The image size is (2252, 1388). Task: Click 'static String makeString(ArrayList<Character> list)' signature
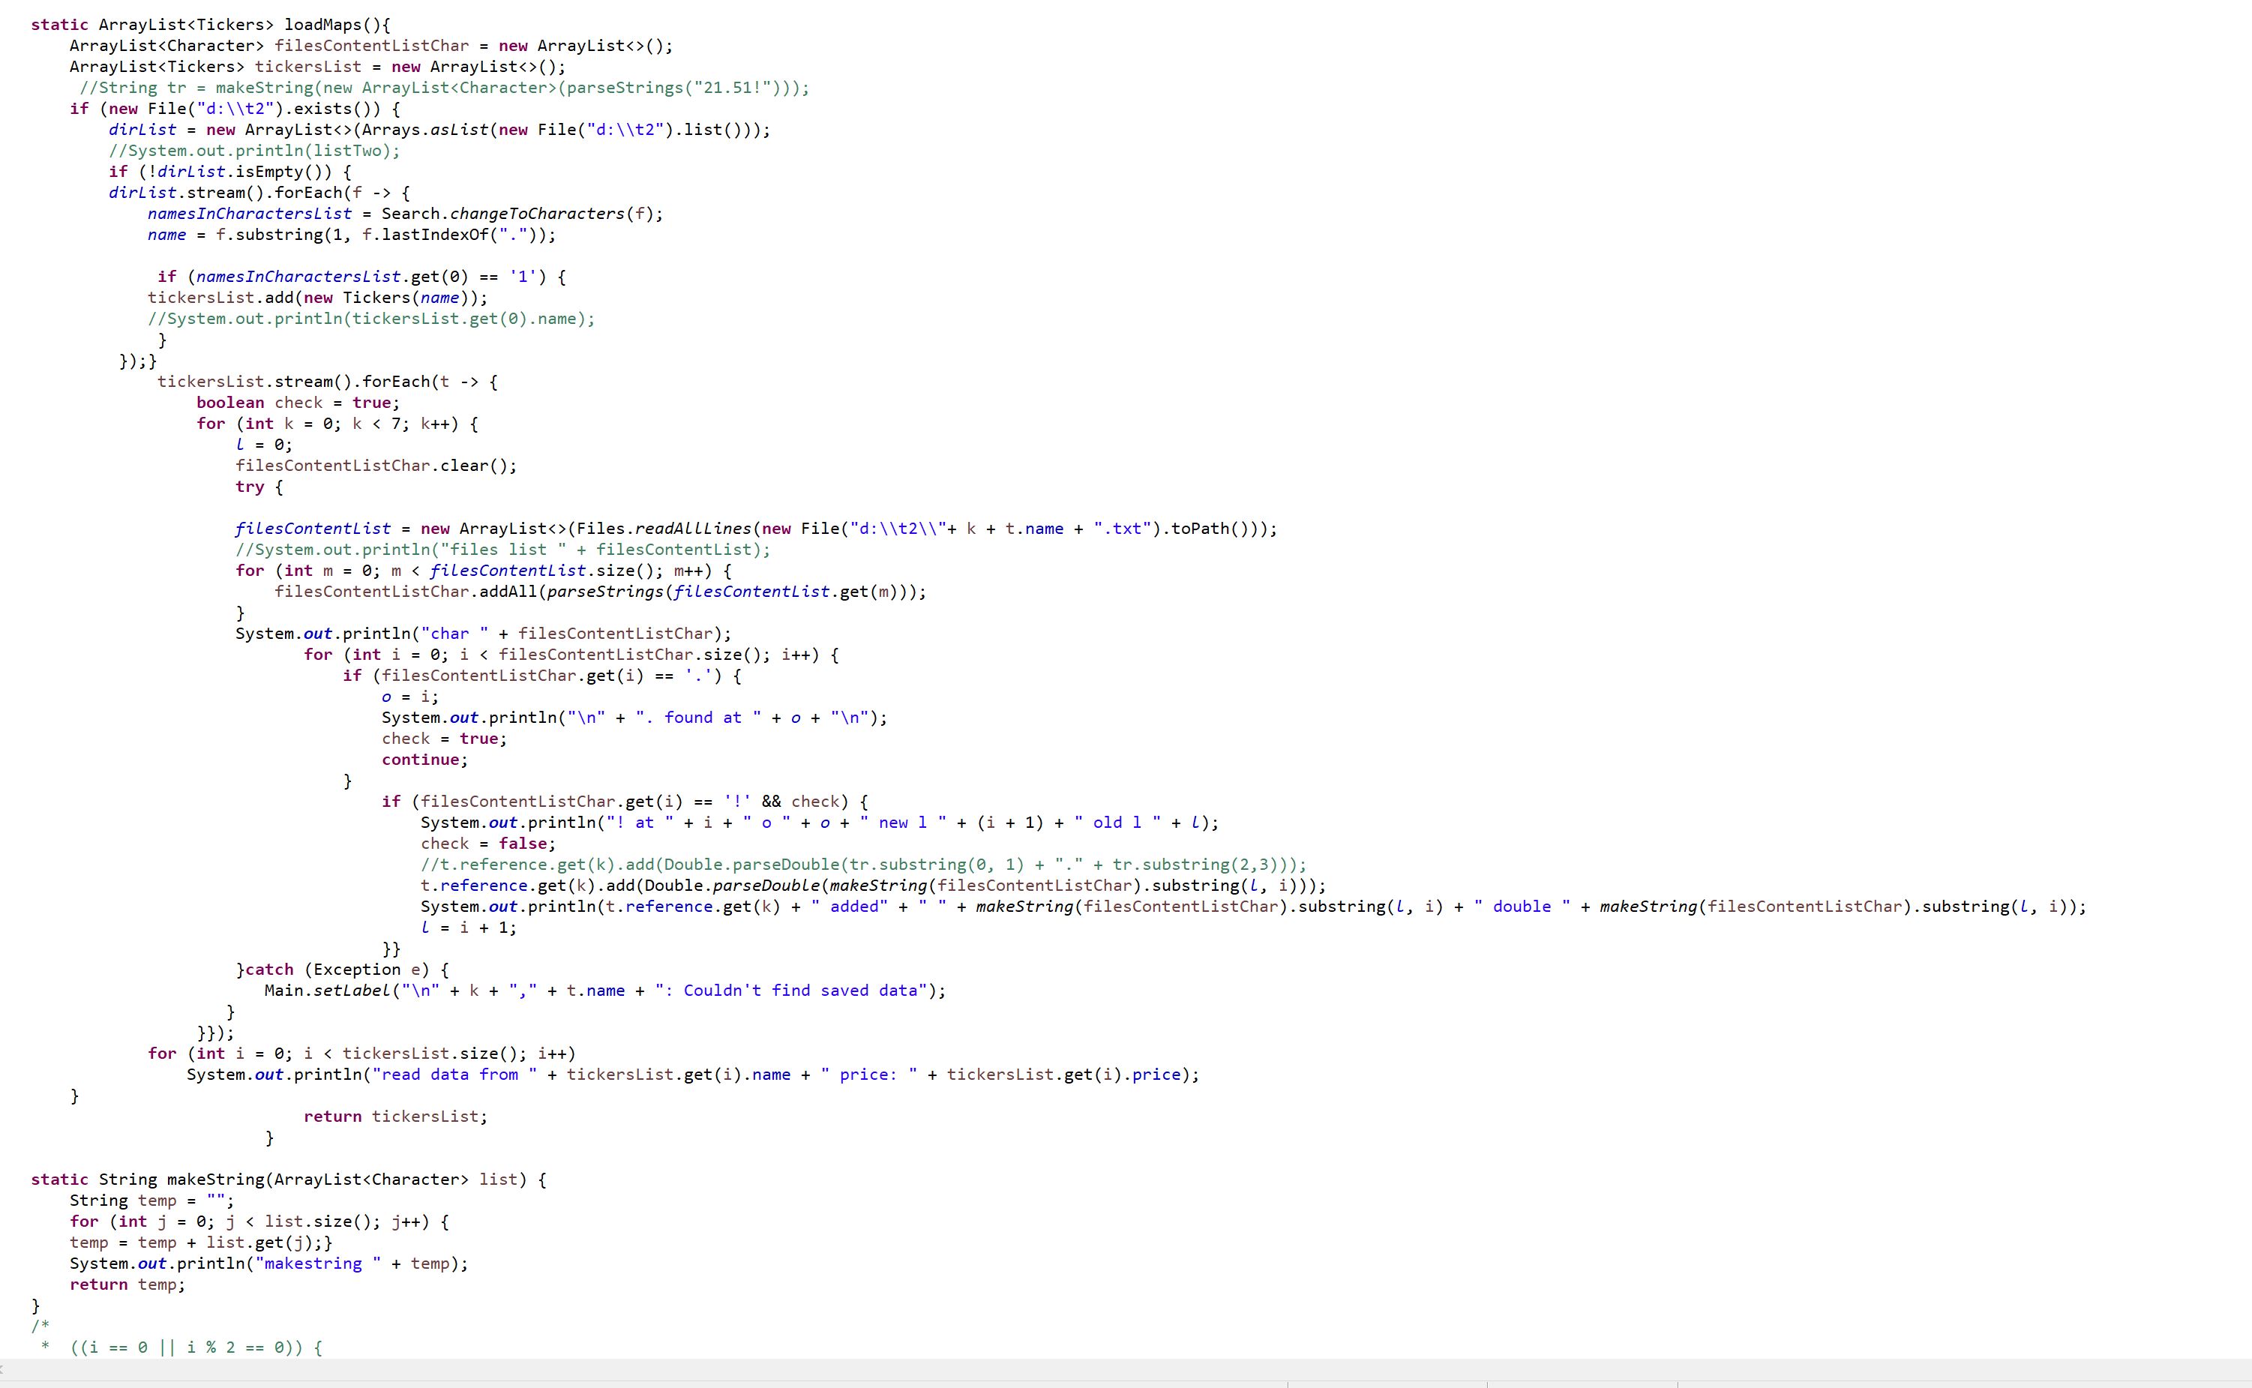tap(289, 1180)
